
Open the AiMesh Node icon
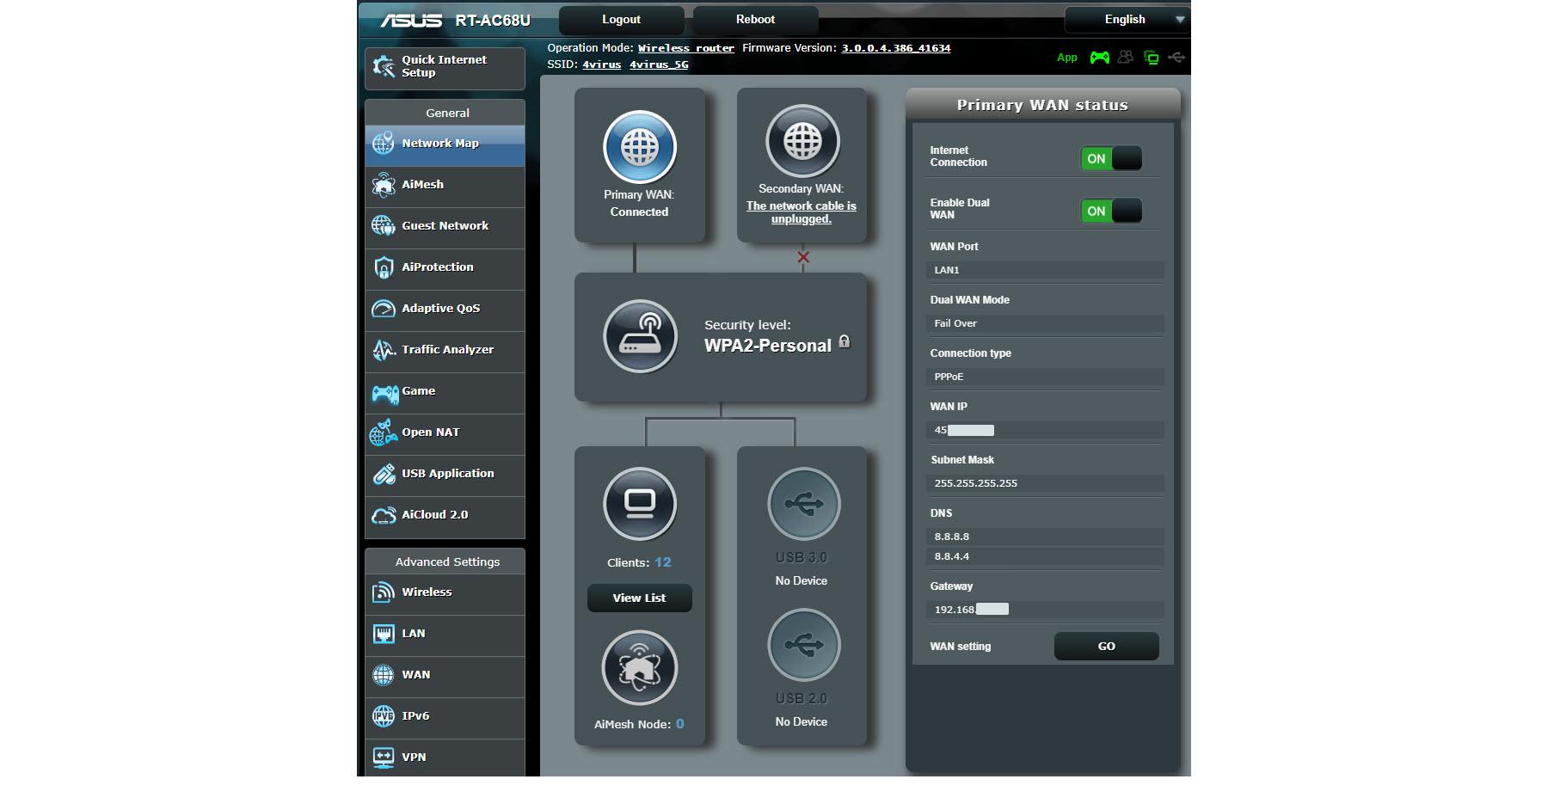click(x=638, y=667)
